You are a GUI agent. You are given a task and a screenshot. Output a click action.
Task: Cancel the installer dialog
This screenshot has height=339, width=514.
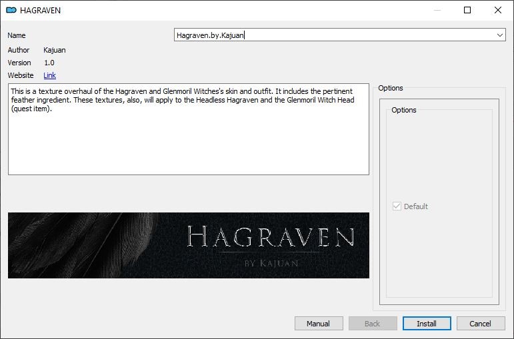tap(481, 324)
